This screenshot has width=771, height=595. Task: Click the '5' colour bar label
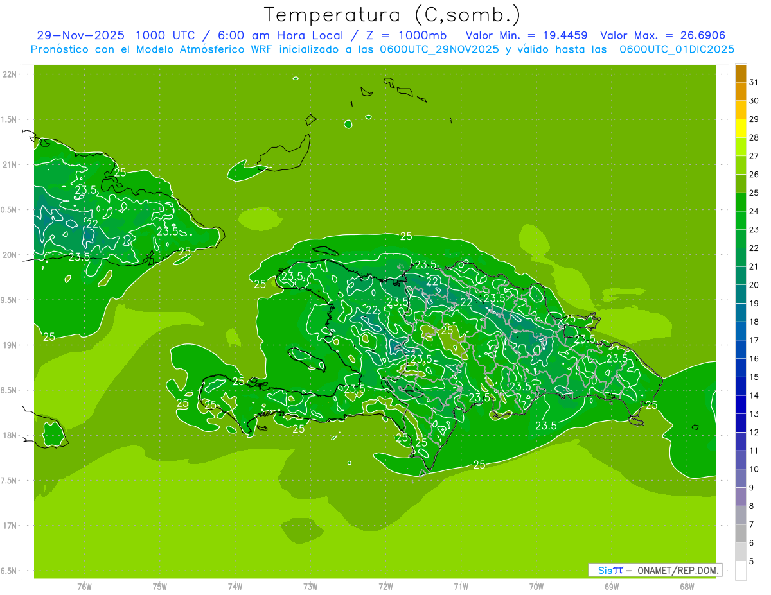click(752, 562)
